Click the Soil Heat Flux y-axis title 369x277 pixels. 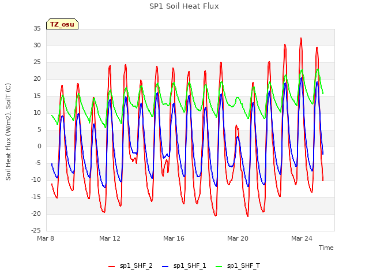pos(8,132)
